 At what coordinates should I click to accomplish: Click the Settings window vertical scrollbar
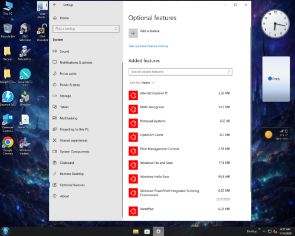tap(250, 109)
